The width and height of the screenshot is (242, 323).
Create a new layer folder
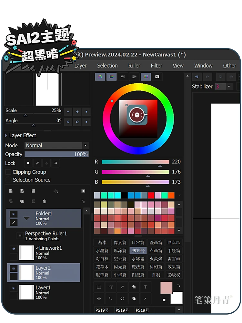coord(33,191)
